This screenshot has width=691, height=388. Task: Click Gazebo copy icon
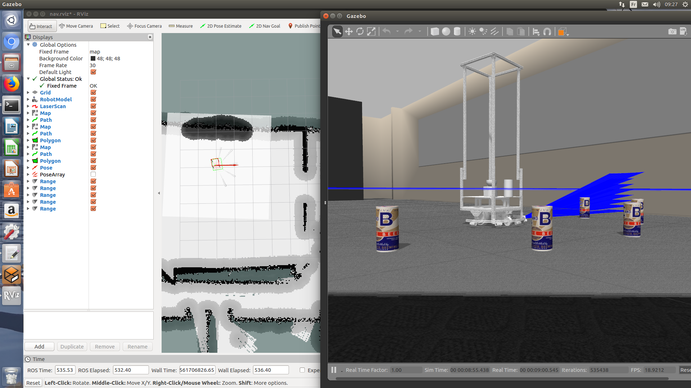510,32
